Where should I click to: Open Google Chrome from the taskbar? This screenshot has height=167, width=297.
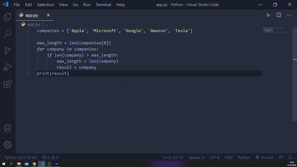[34, 164]
